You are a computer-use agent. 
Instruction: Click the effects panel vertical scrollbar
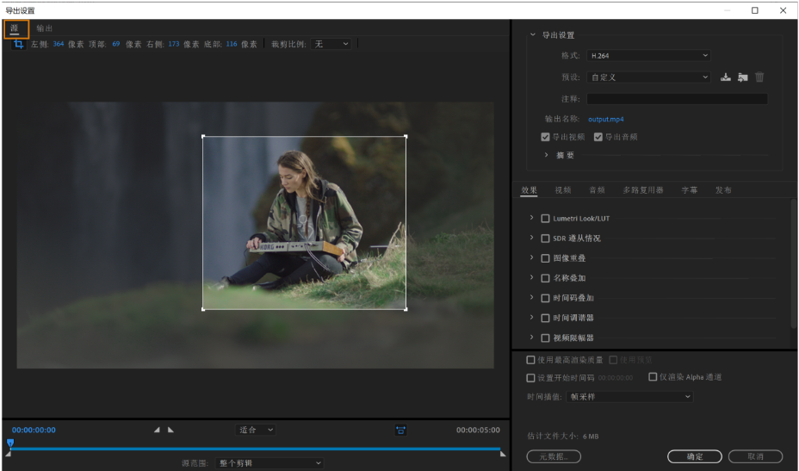[x=793, y=263]
